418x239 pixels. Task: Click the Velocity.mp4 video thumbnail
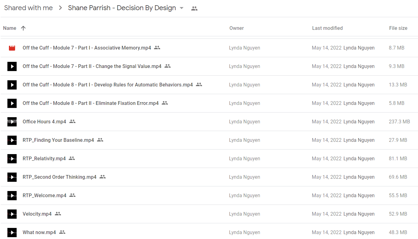[12, 214]
